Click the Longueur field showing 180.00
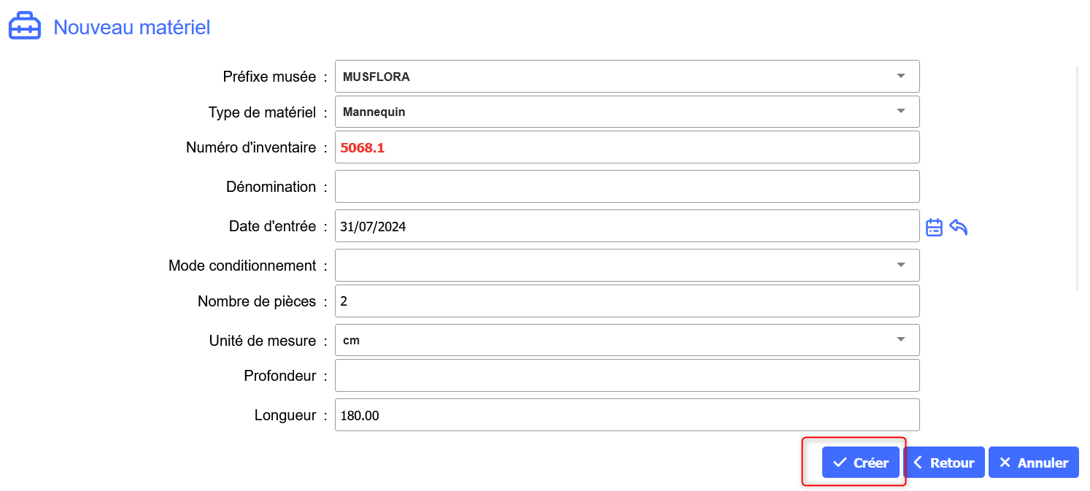Screen dimensions: 1090x491 point(626,415)
